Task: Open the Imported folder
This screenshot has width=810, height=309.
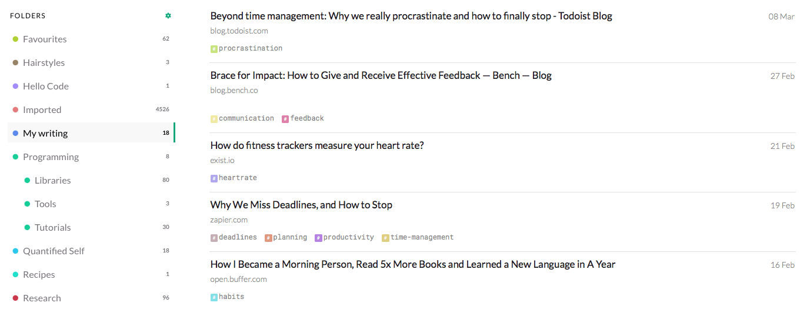Action: [42, 109]
